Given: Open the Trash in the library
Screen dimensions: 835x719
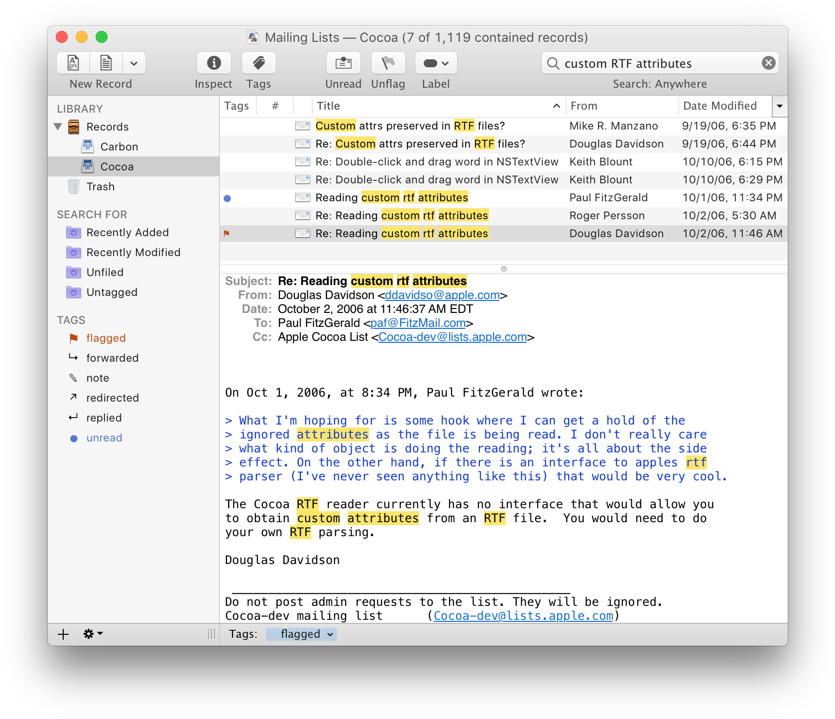Looking at the screenshot, I should pyautogui.click(x=100, y=187).
